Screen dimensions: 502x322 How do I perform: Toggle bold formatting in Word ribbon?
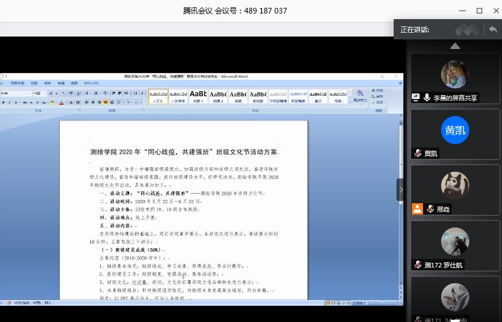coord(3,102)
